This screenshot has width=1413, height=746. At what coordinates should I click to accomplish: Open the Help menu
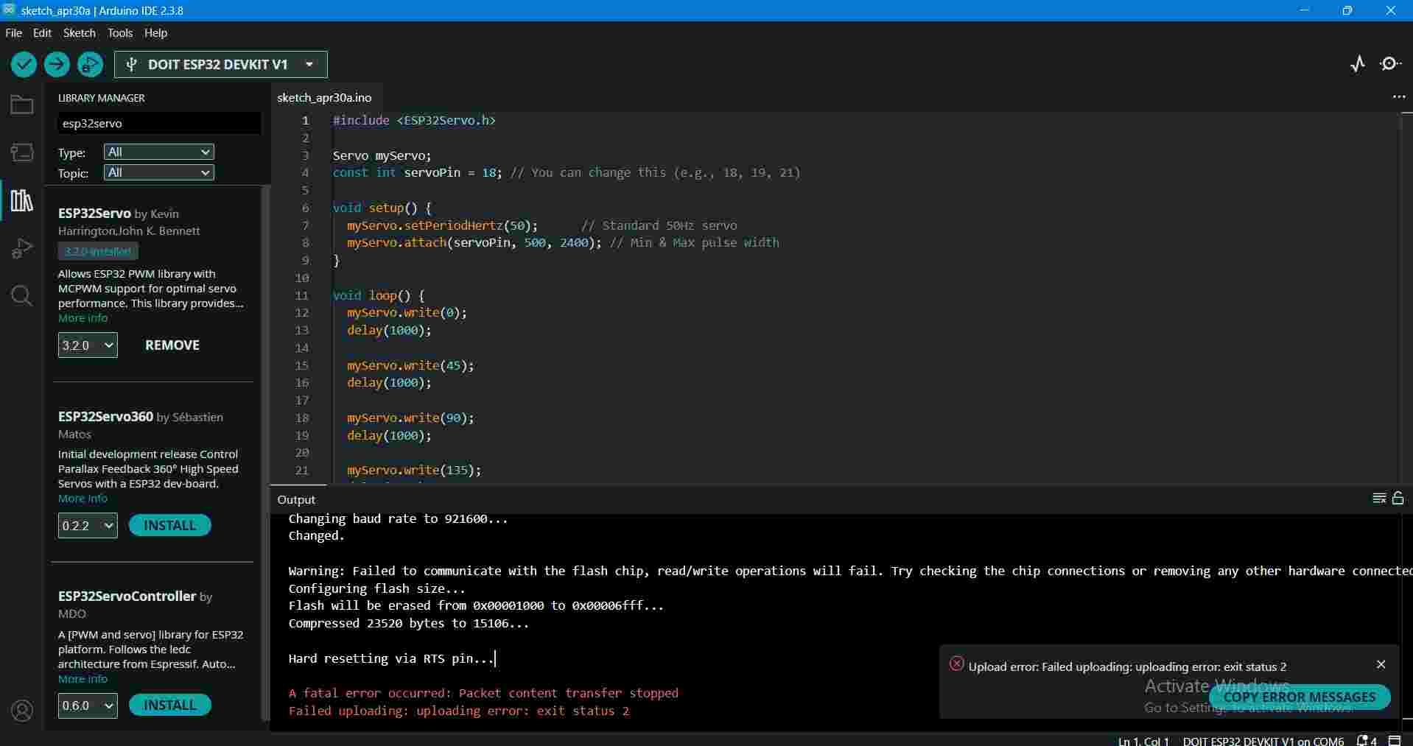coord(155,33)
